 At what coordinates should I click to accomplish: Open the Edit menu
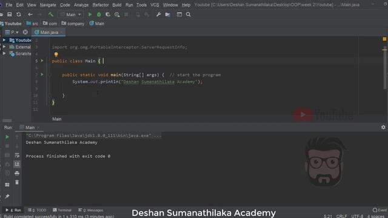(x=20, y=5)
